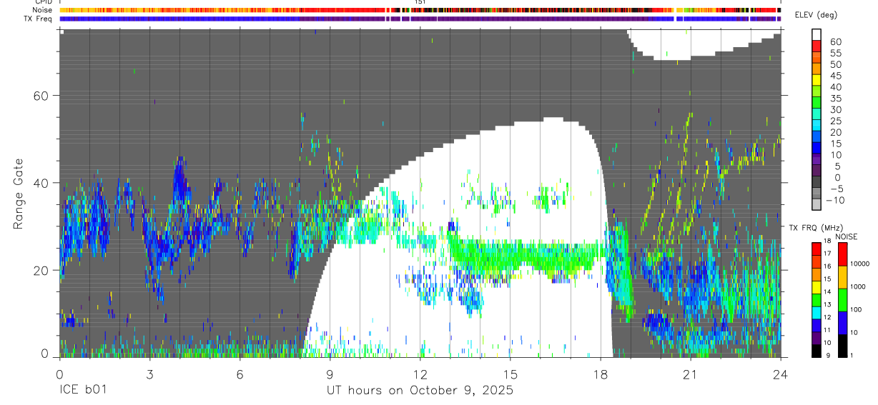Click the white top segment of ELEV colorbar

817,34
